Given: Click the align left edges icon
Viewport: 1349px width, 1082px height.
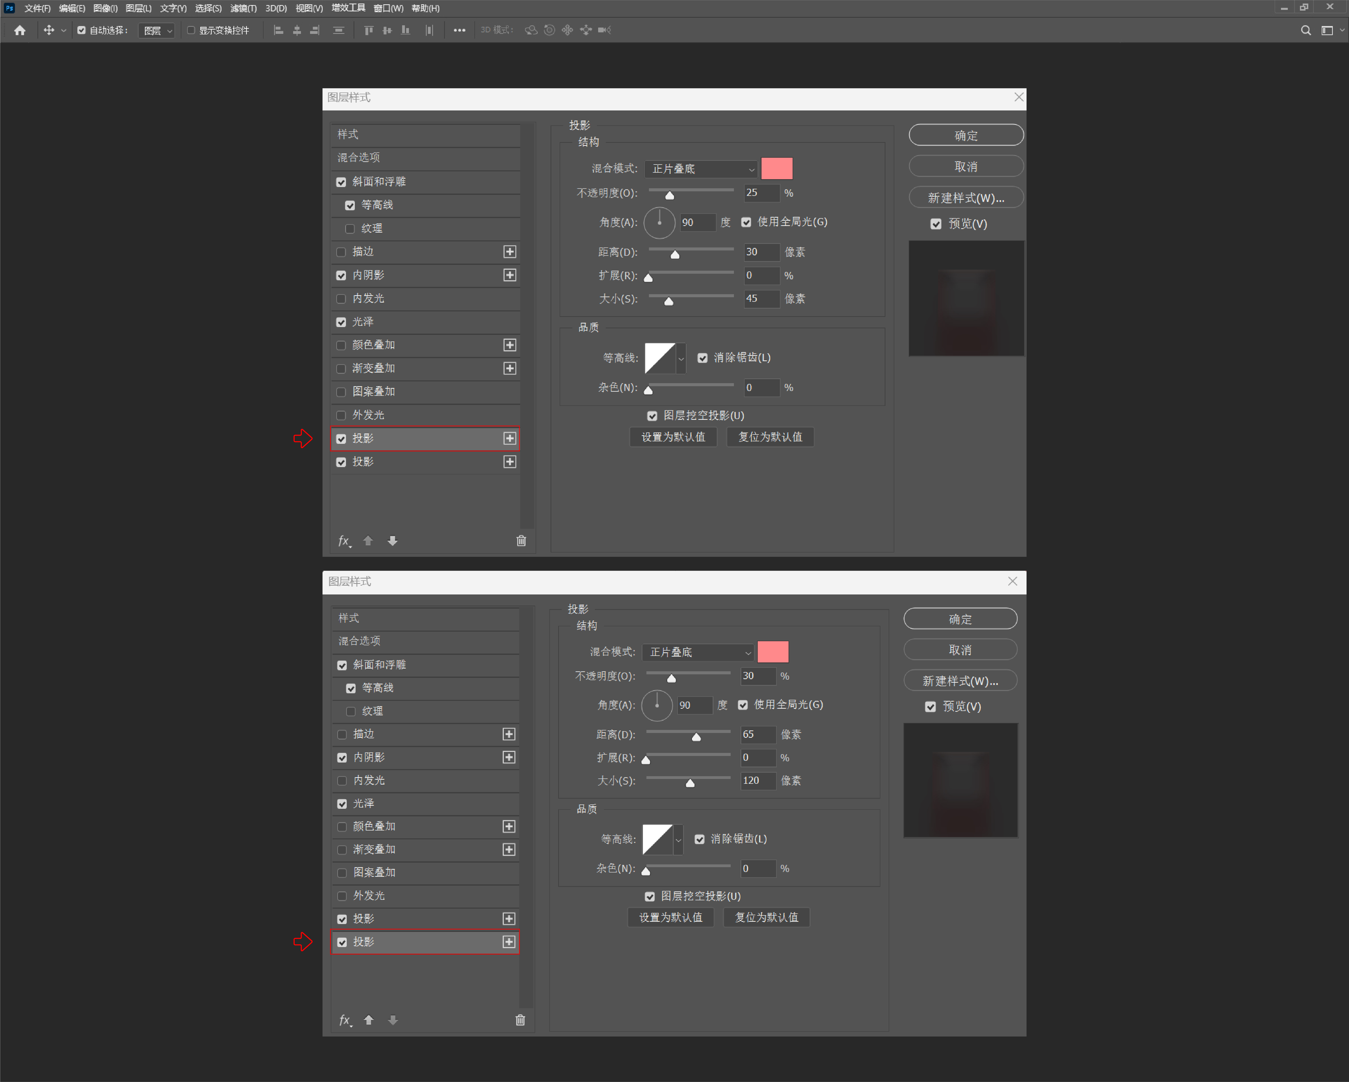Looking at the screenshot, I should coord(278,30).
